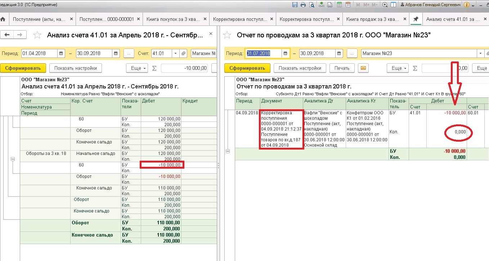Click the envelope icon to send the report by email
Screen dimensions: 489x261
[x=363, y=68]
